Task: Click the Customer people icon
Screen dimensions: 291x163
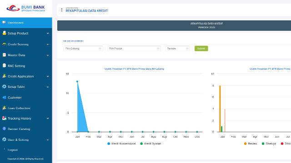Action: pyautogui.click(x=4, y=97)
